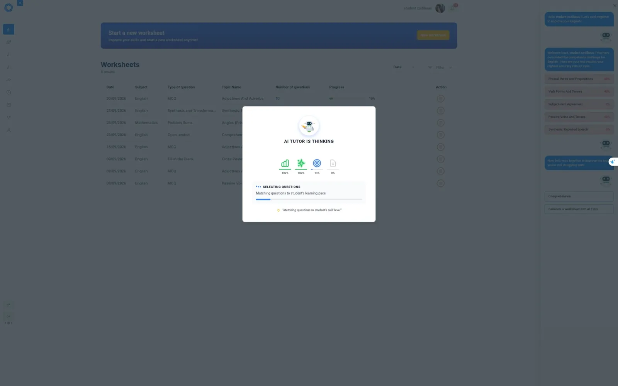Viewport: 618px width, 386px height.
Task: Select the Synthesis: Reported Speech topic
Action: (x=579, y=130)
